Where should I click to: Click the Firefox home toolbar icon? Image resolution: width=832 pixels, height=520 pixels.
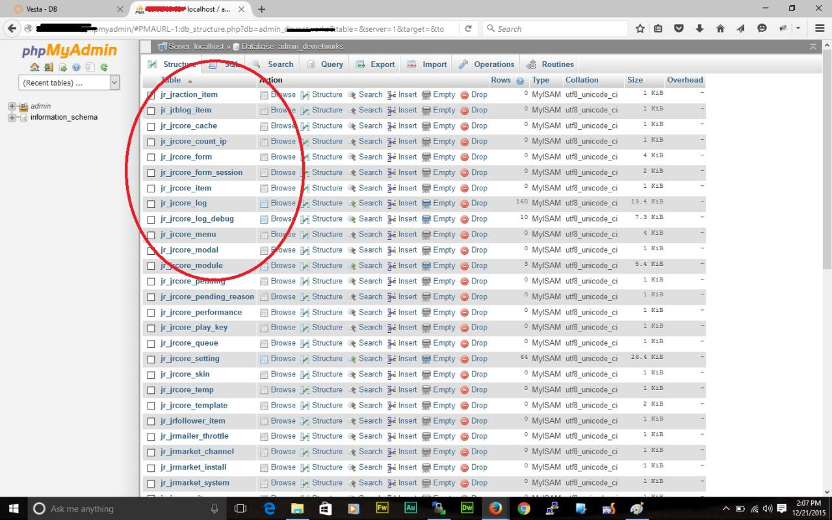point(720,29)
